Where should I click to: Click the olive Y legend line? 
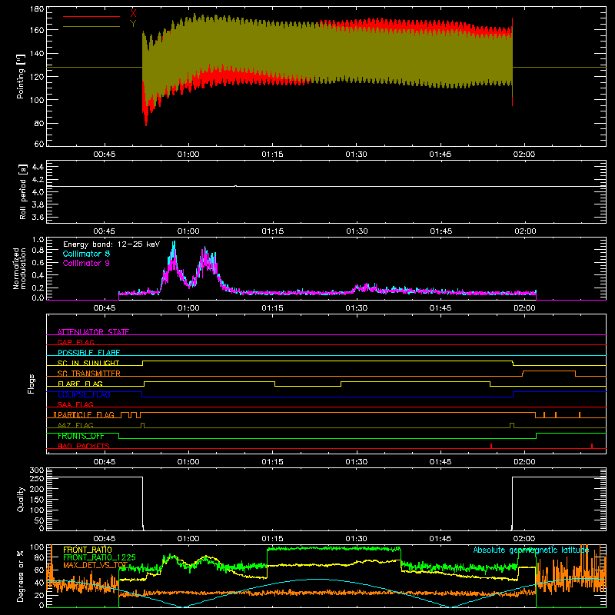coord(91,26)
